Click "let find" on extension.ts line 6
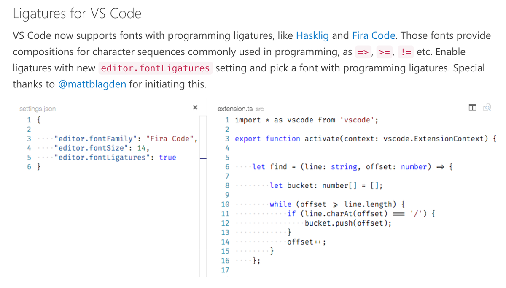This screenshot has width=506, height=288. click(269, 167)
